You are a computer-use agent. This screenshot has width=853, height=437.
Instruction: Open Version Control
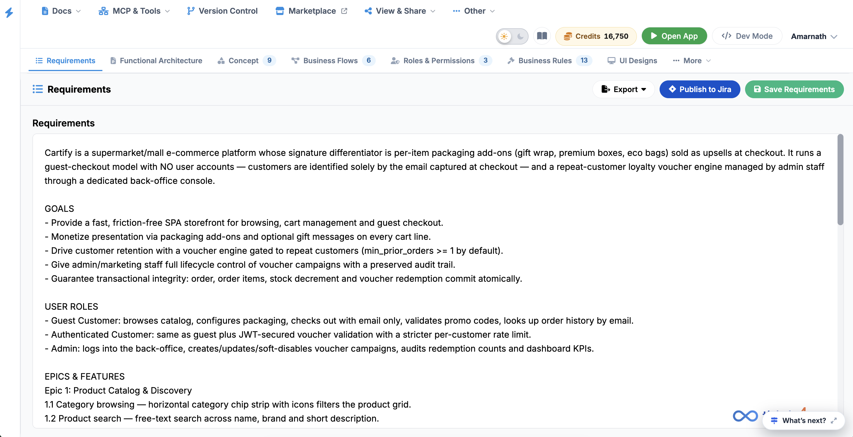tap(222, 11)
